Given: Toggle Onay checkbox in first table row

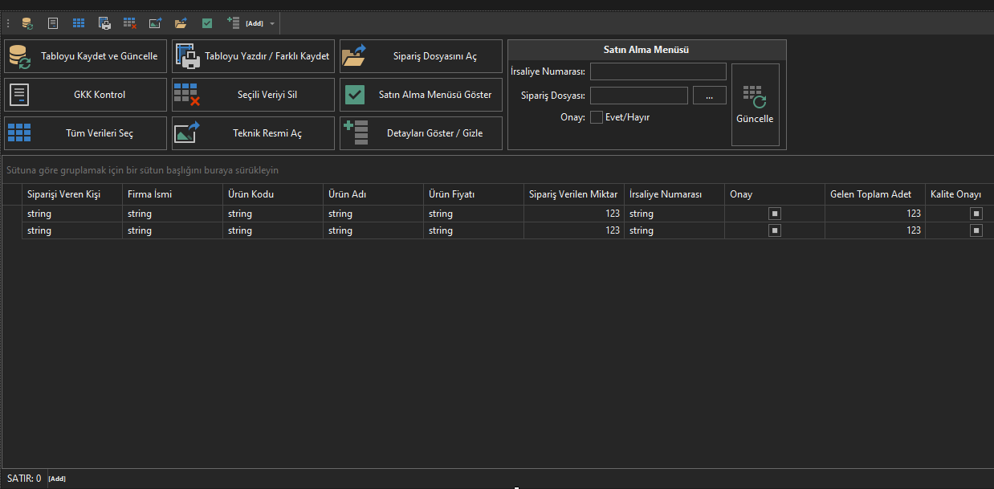Looking at the screenshot, I should click(x=775, y=214).
